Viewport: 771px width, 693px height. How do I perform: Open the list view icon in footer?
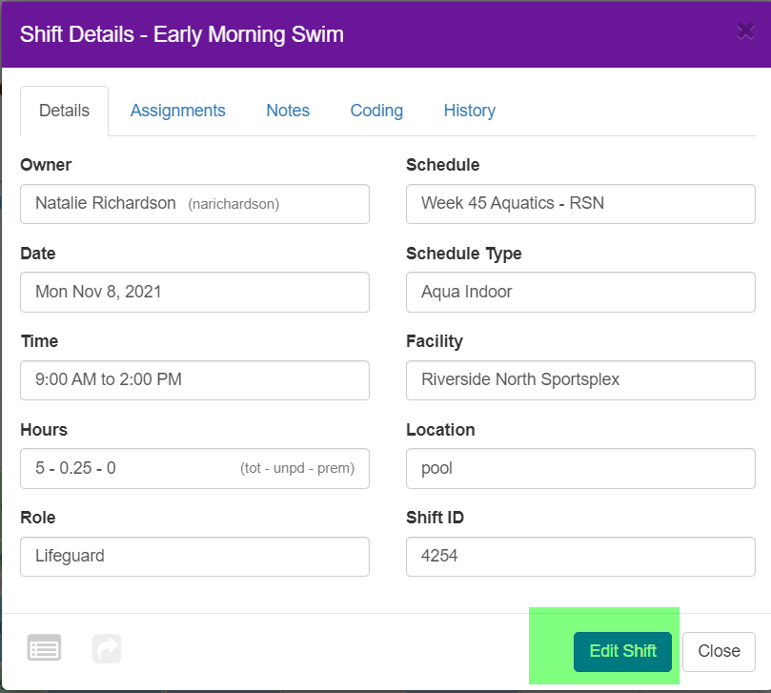pyautogui.click(x=44, y=648)
